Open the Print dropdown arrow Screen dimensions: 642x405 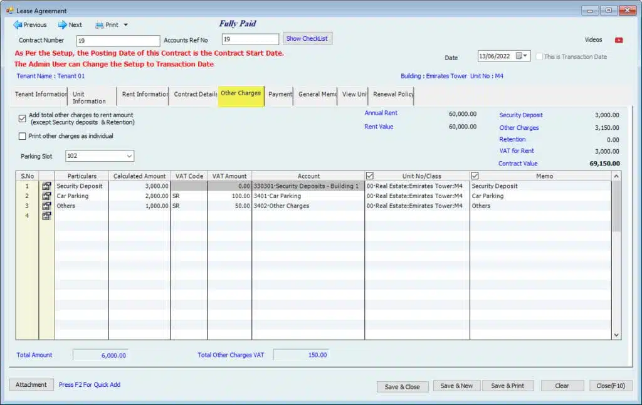click(x=125, y=25)
